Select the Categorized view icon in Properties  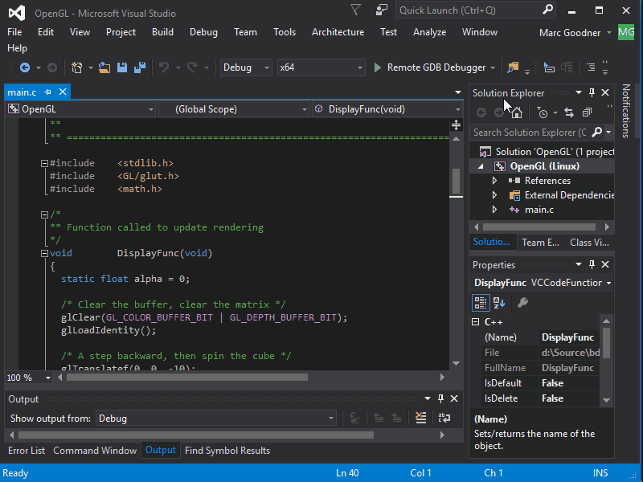coord(481,303)
